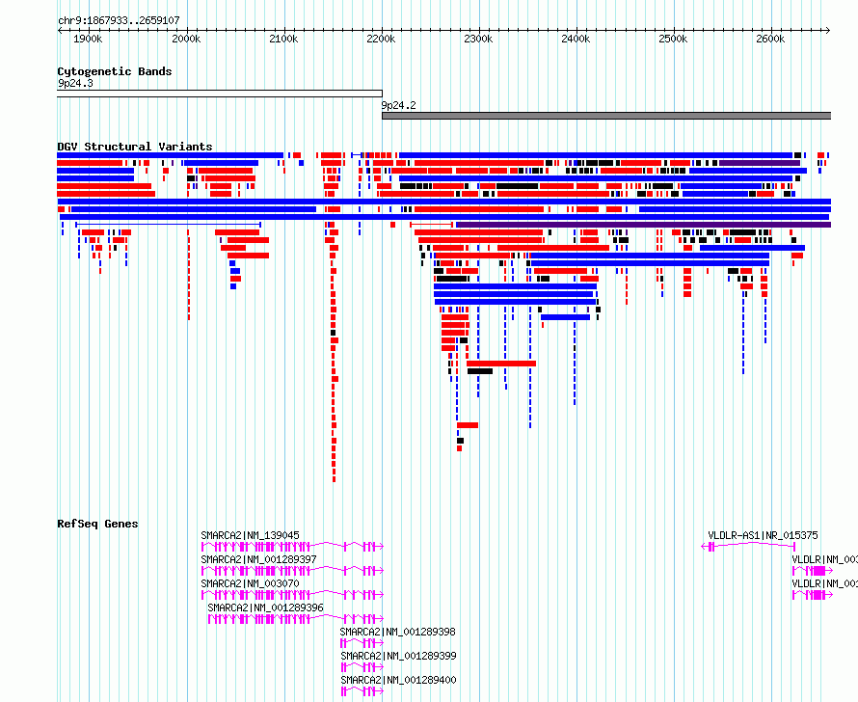Open the DGV Structural Variants track title

click(135, 147)
